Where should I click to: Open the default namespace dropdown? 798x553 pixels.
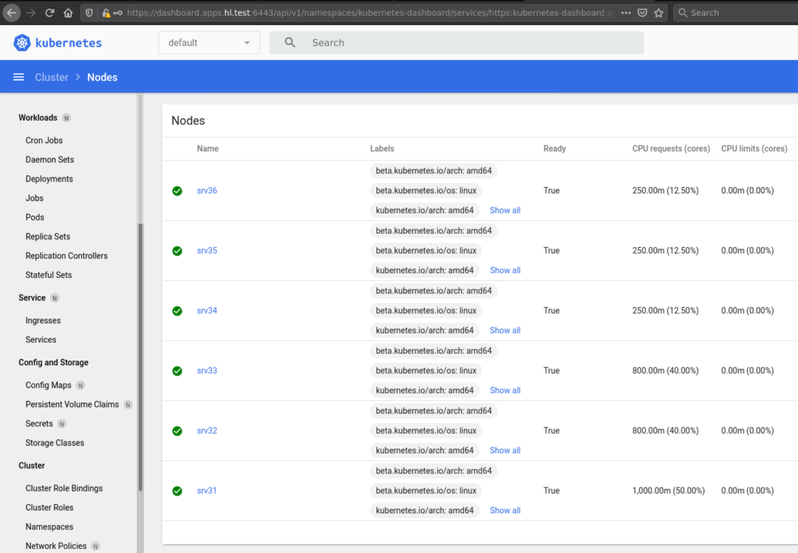tap(208, 43)
